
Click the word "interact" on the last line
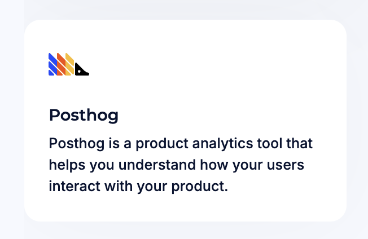click(73, 185)
